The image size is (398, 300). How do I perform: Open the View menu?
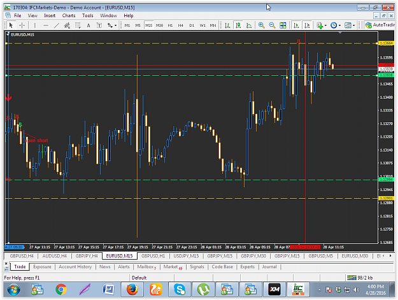32,15
